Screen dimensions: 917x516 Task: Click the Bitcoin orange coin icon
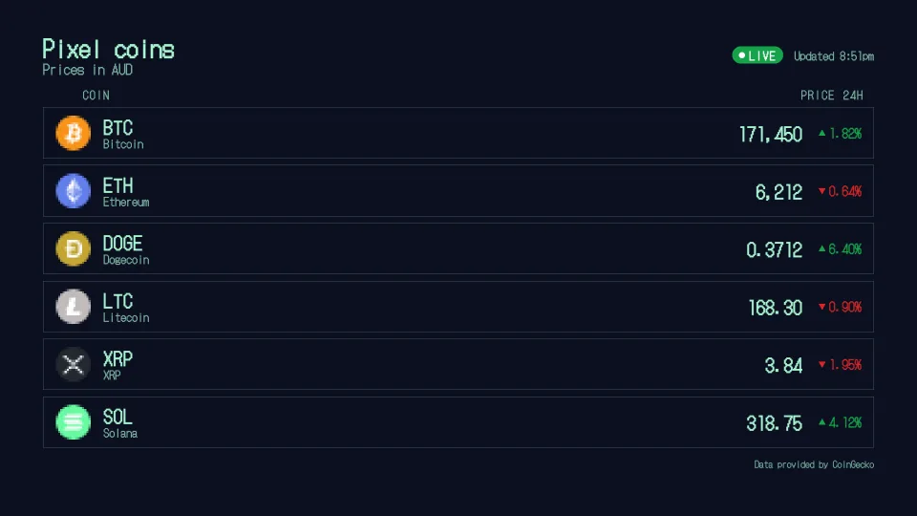(x=74, y=133)
